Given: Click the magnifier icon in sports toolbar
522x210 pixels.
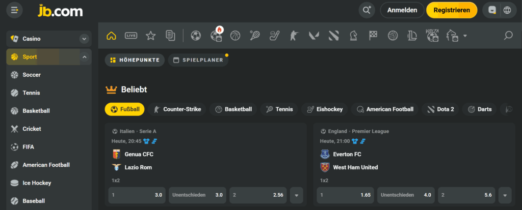Looking at the screenshot, I should coord(508,36).
